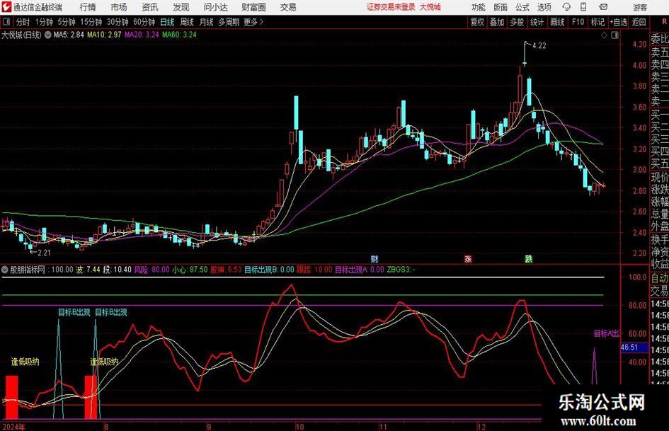
Task: Click the diamond icon above the chart
Action: coord(604,35)
